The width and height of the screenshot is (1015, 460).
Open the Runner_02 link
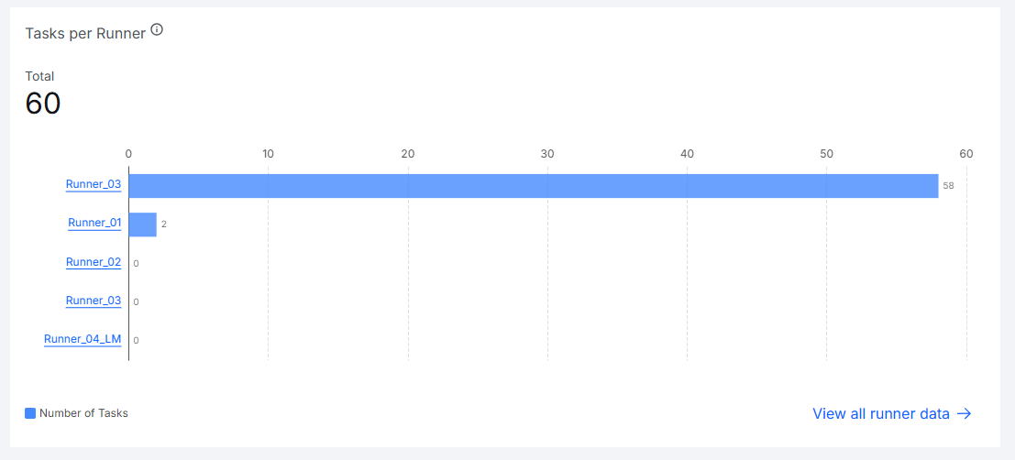click(x=94, y=263)
